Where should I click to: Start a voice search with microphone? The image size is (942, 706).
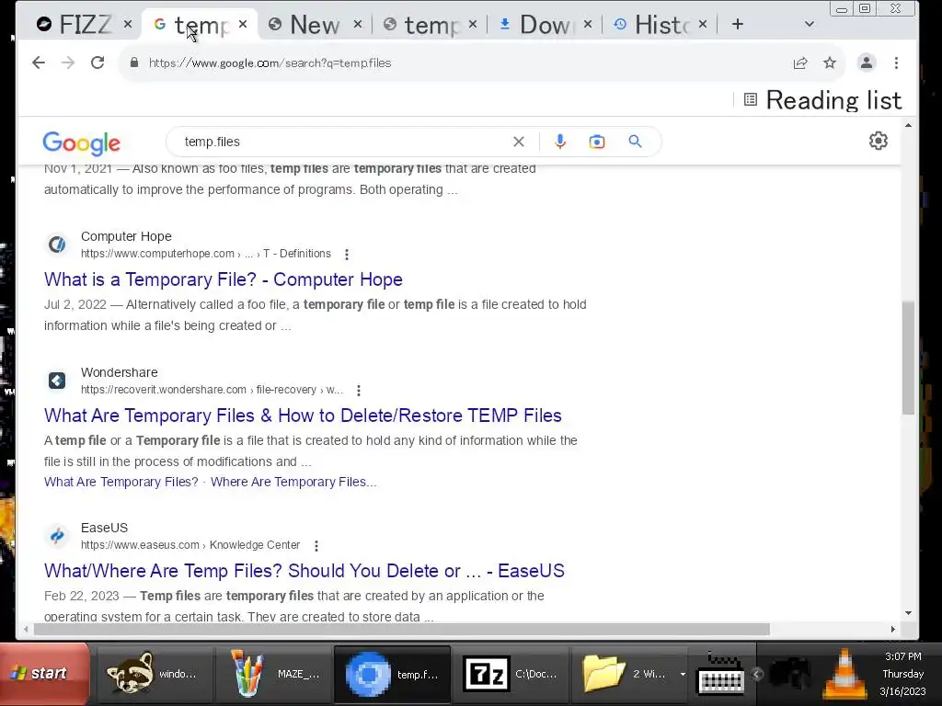pos(560,142)
